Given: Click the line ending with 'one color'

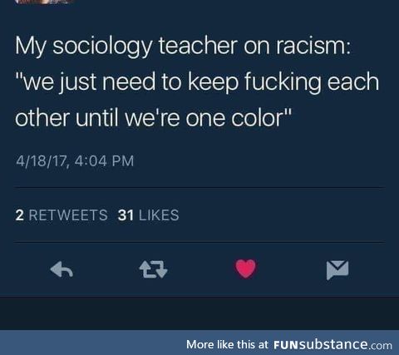Looking at the screenshot, I should 154,118.
